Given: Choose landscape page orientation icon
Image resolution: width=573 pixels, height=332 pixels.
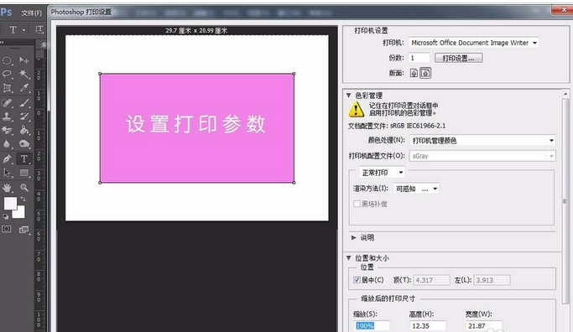Looking at the screenshot, I should click(425, 73).
